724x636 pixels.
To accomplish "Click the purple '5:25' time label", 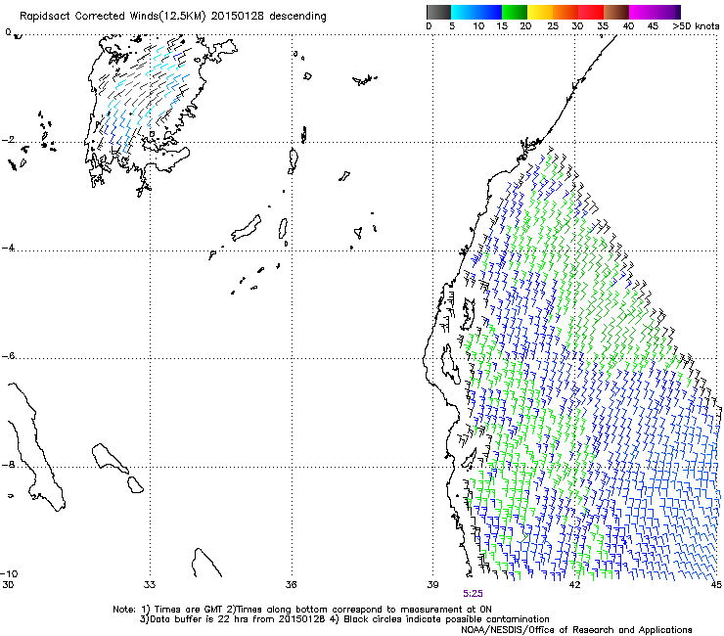I will coord(473,594).
